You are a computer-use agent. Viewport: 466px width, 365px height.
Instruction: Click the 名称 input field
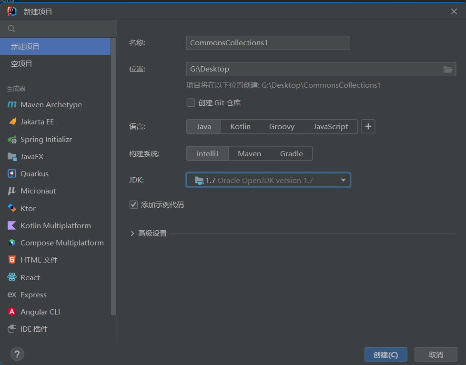(x=268, y=43)
